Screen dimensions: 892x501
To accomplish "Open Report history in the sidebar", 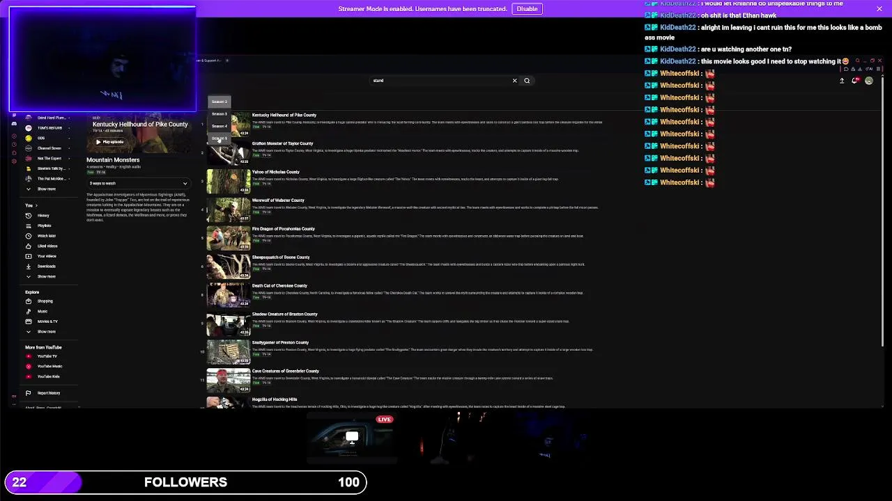I will pos(48,393).
